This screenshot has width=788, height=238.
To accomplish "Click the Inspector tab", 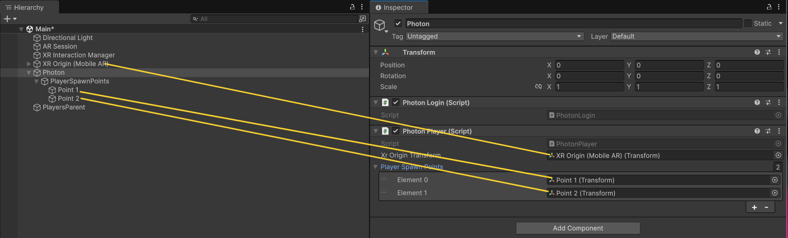I will (398, 7).
